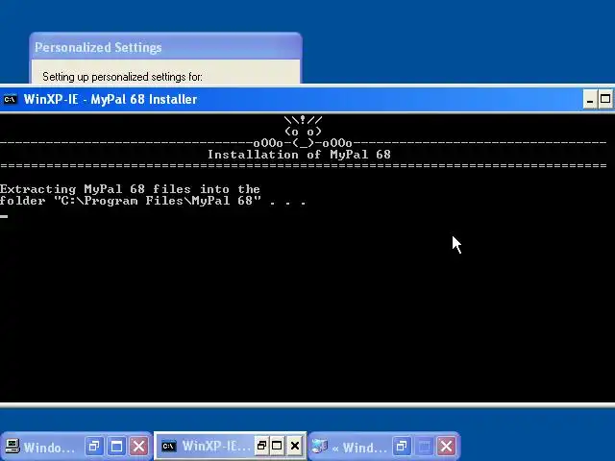This screenshot has width=615, height=461.
Task: Restore the '« Wind...' minimized window
Action: tap(402, 446)
